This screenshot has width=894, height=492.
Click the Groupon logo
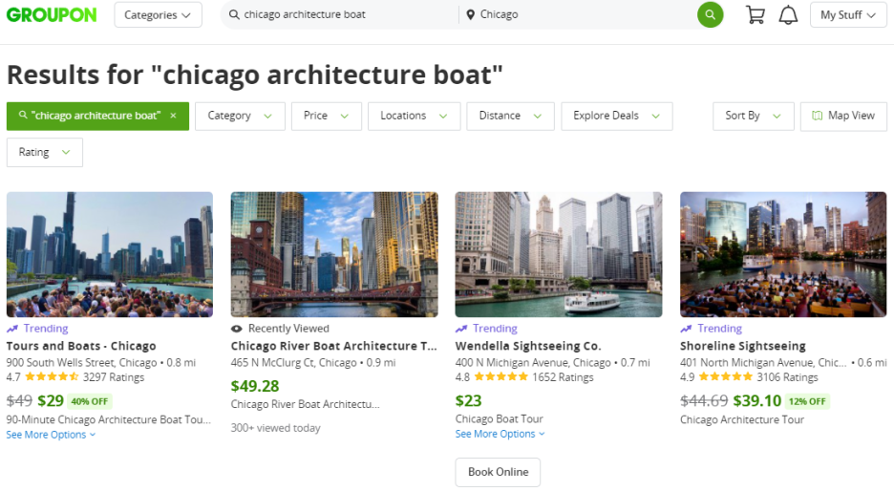(x=52, y=15)
